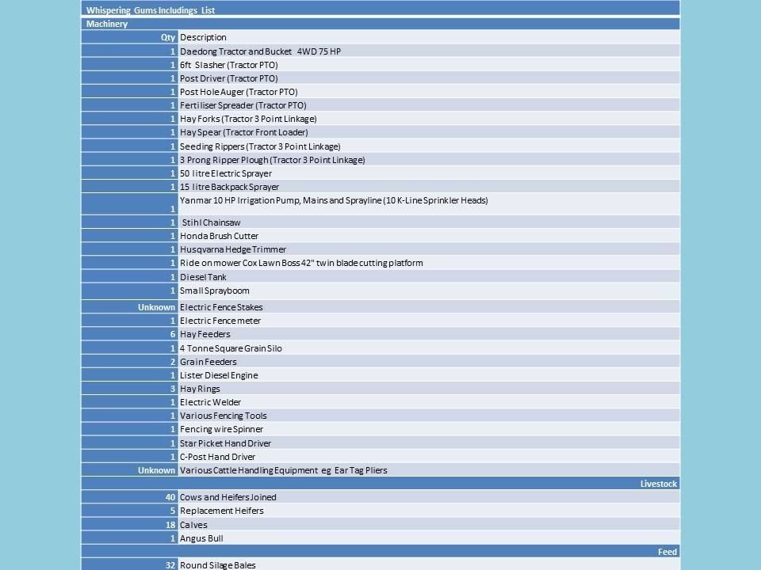Click the 'Whispering Gums Includings List' title row
This screenshot has width=761, height=570.
[x=151, y=10]
